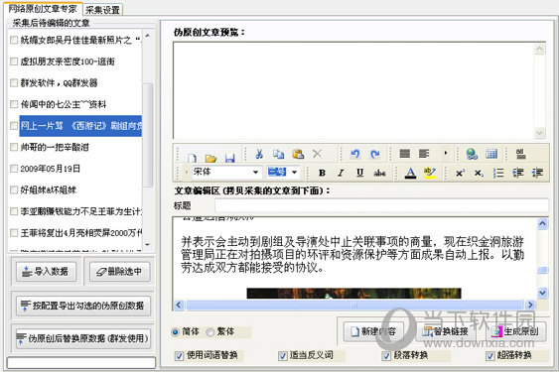Expand the alignment toolbar overflow arrow
Image resolution: width=559 pixels, height=372 pixels.
click(x=446, y=153)
